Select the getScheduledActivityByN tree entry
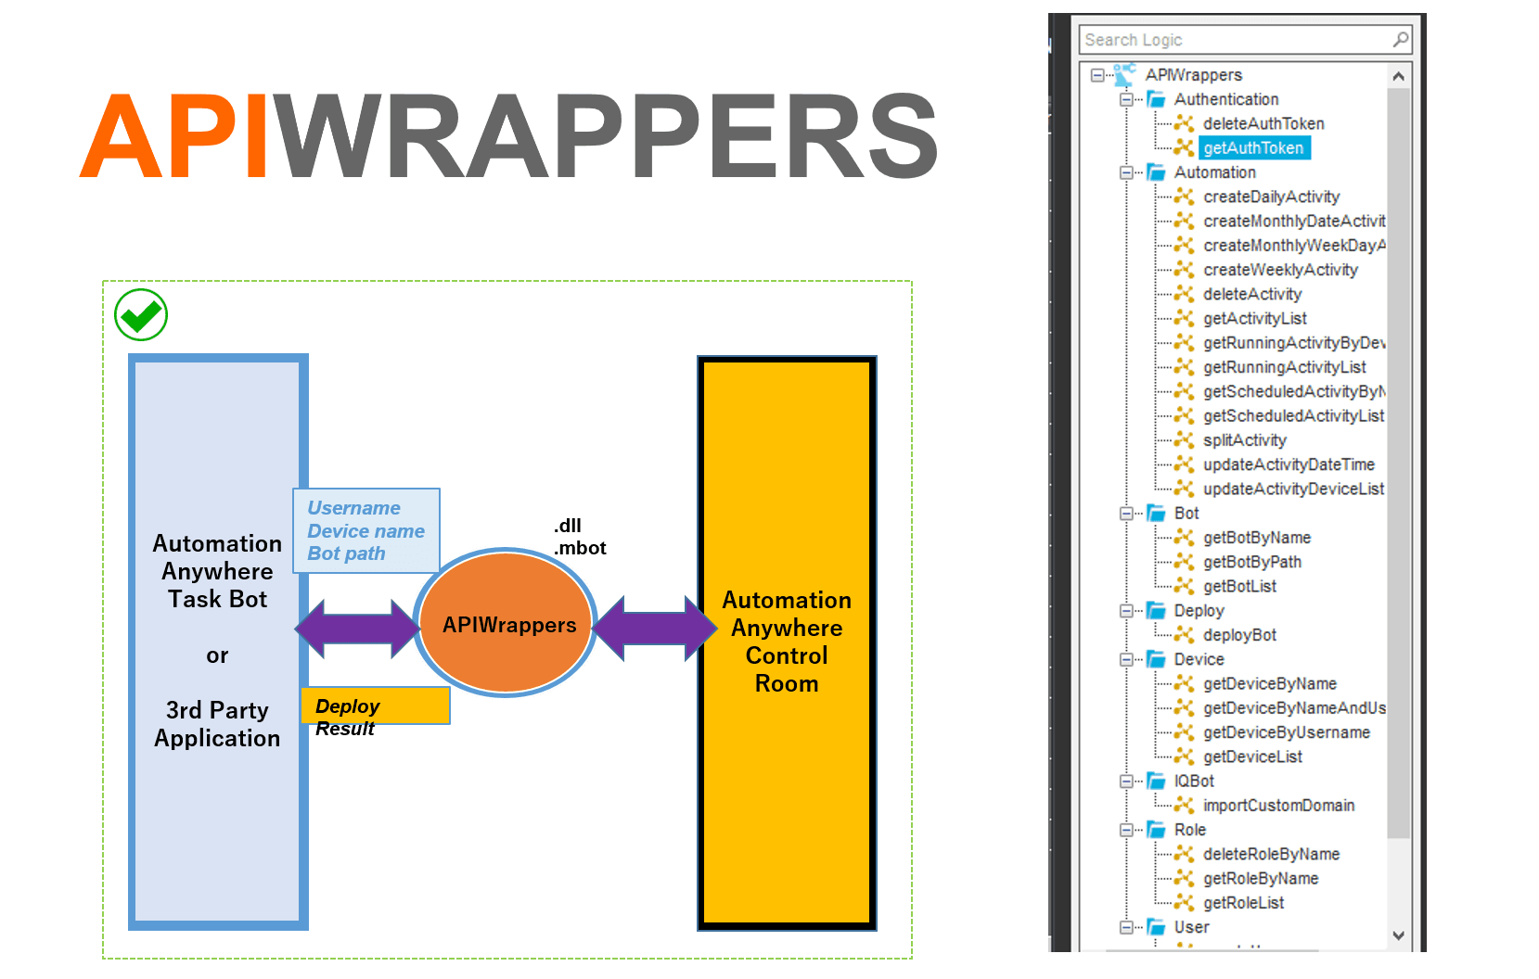Image resolution: width=1539 pixels, height=979 pixels. 1294,391
